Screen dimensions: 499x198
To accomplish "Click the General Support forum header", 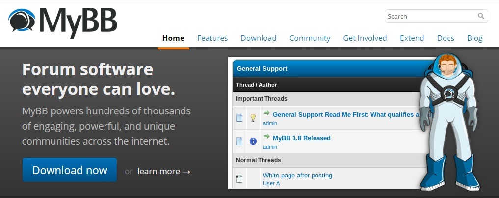I will 262,69.
